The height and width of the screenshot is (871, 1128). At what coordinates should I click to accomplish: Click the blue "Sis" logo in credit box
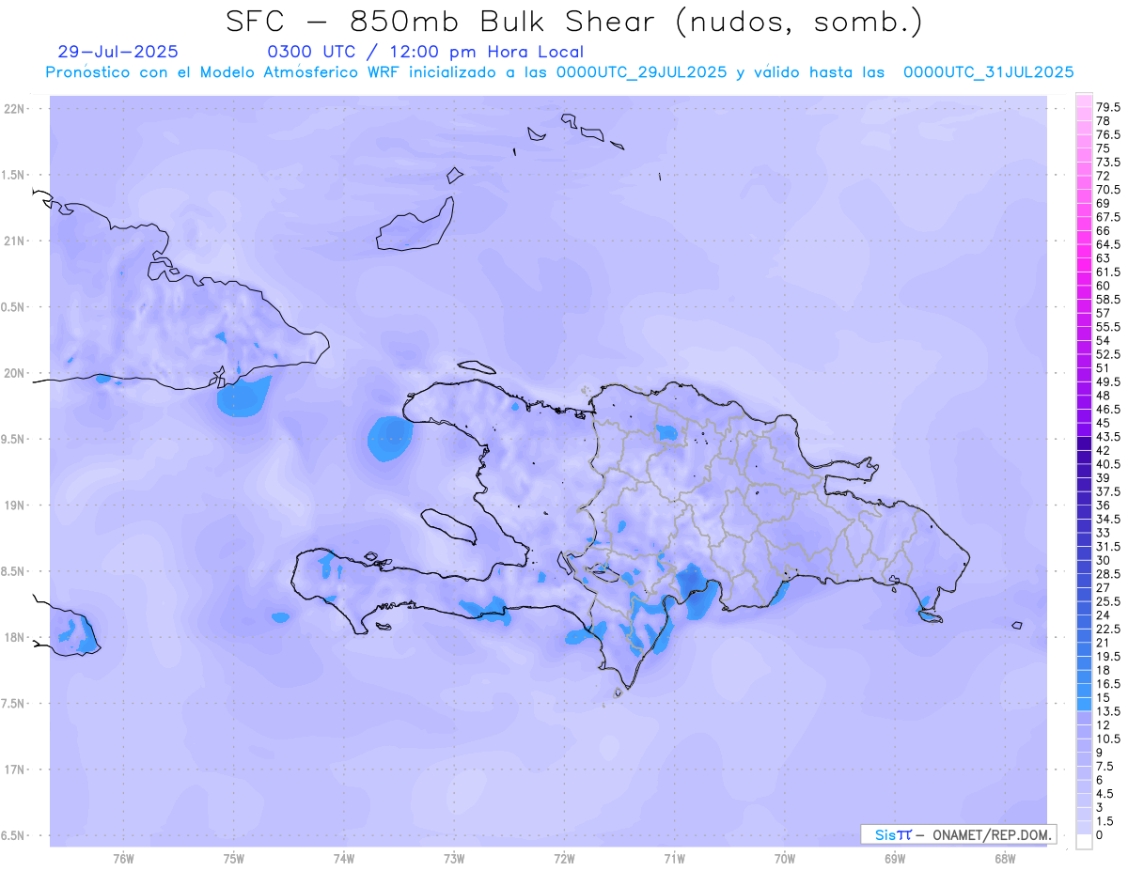tap(885, 834)
